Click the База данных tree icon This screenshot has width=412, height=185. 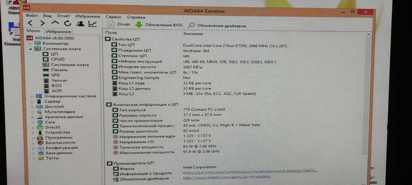pos(40,153)
